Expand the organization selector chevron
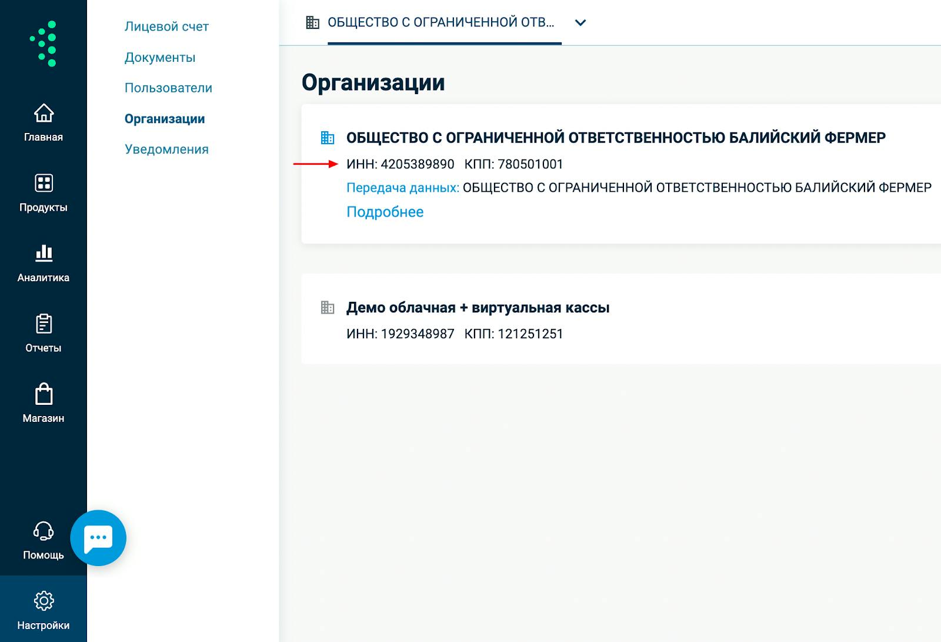The image size is (941, 642). click(580, 23)
